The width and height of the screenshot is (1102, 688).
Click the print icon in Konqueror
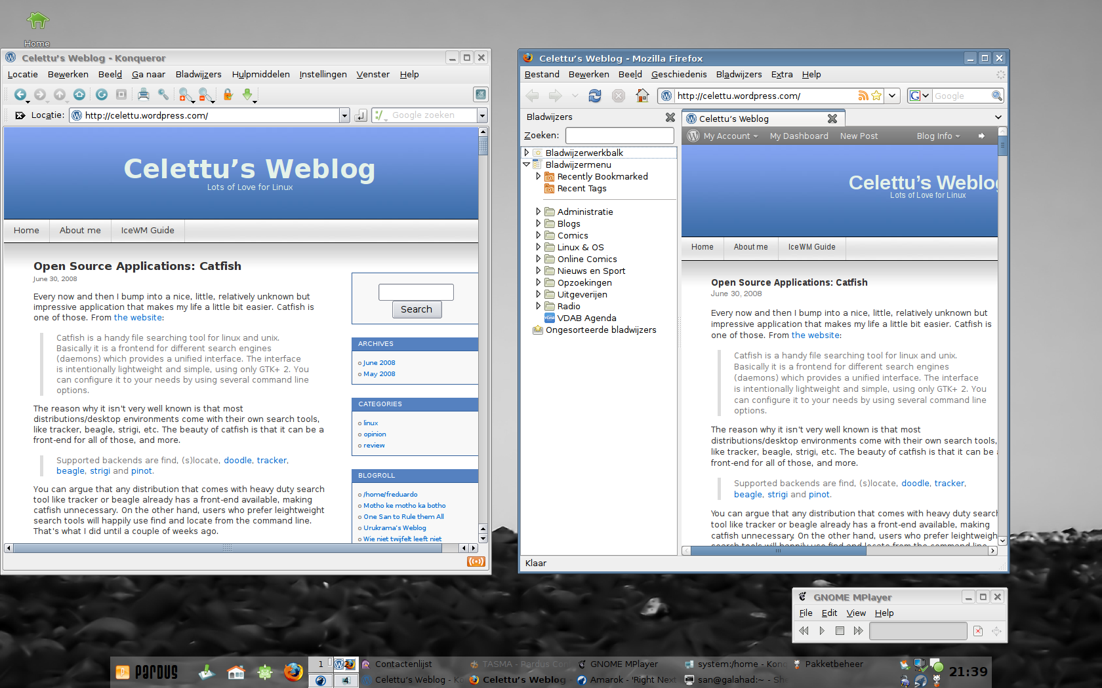(143, 95)
